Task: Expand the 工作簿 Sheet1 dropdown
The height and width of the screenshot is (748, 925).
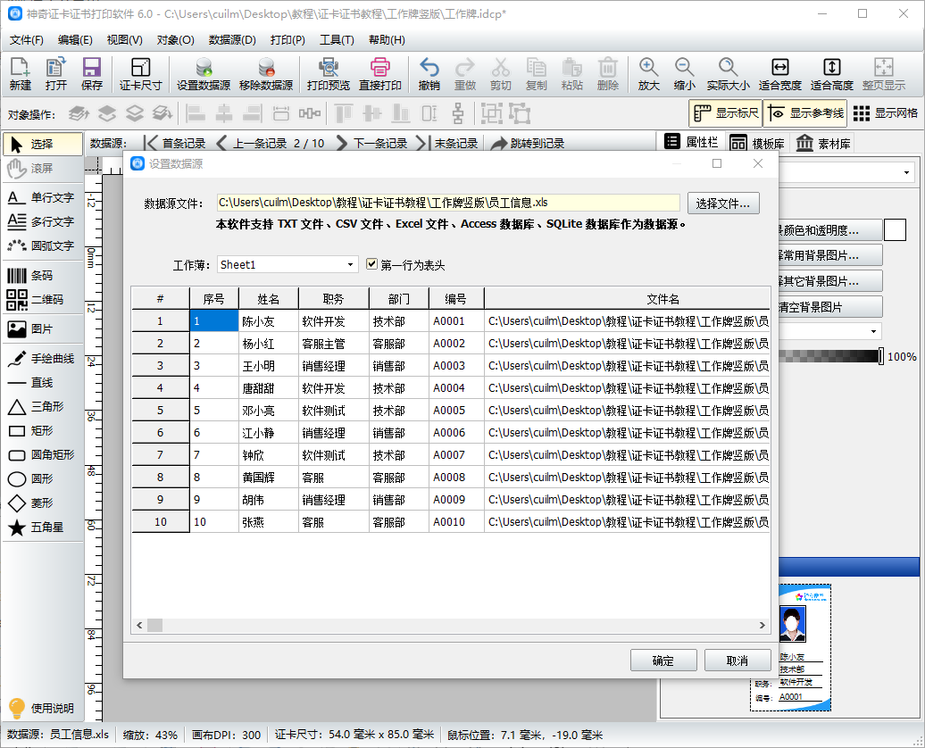Action: [351, 265]
